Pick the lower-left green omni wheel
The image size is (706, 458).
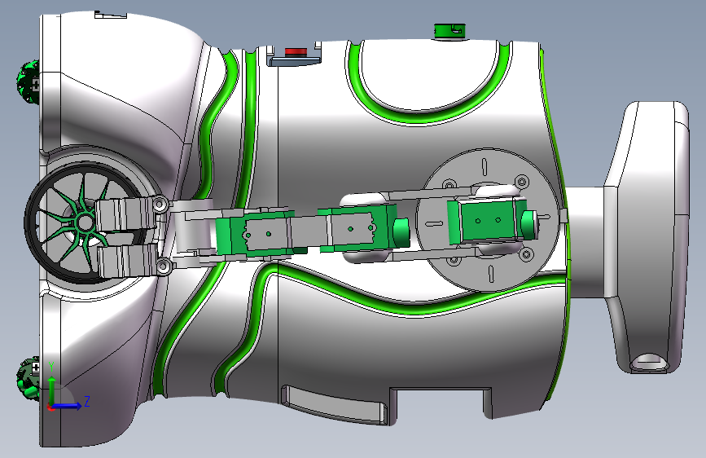point(28,378)
